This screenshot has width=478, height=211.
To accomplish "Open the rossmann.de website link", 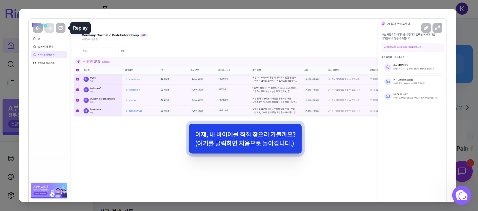I will tap(135, 111).
